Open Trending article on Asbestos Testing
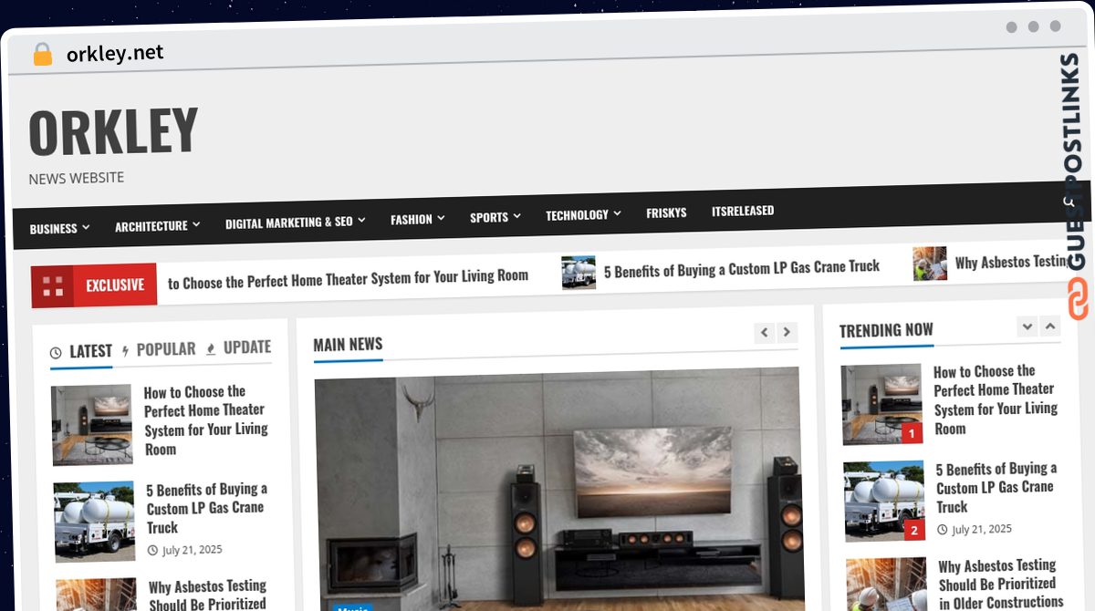The image size is (1095, 611). pos(1000,584)
